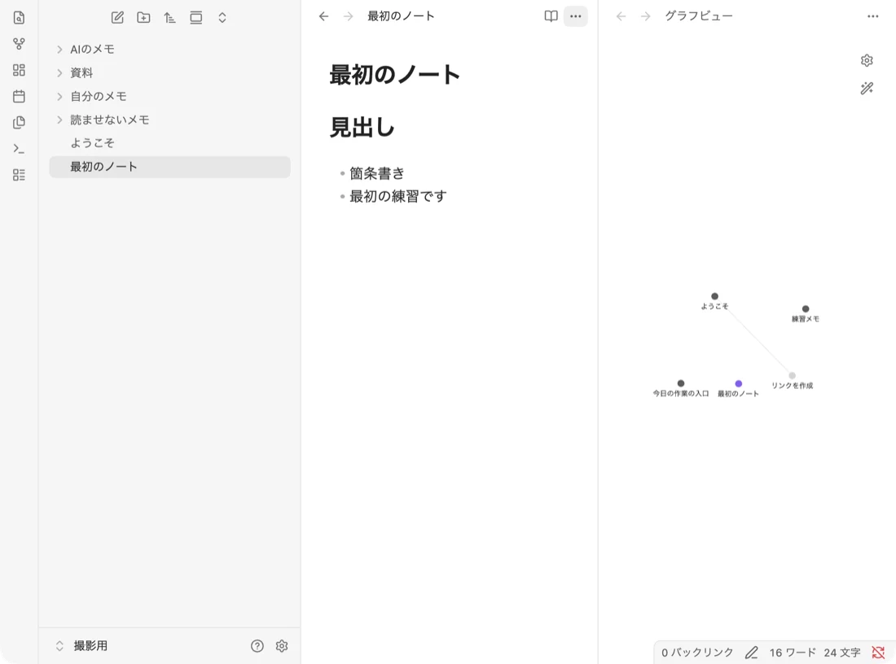Click the 箇条書き bullet line
The image size is (896, 664).
click(377, 173)
